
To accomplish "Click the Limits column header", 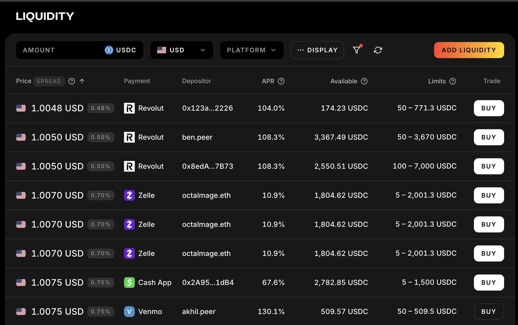I will pos(437,81).
